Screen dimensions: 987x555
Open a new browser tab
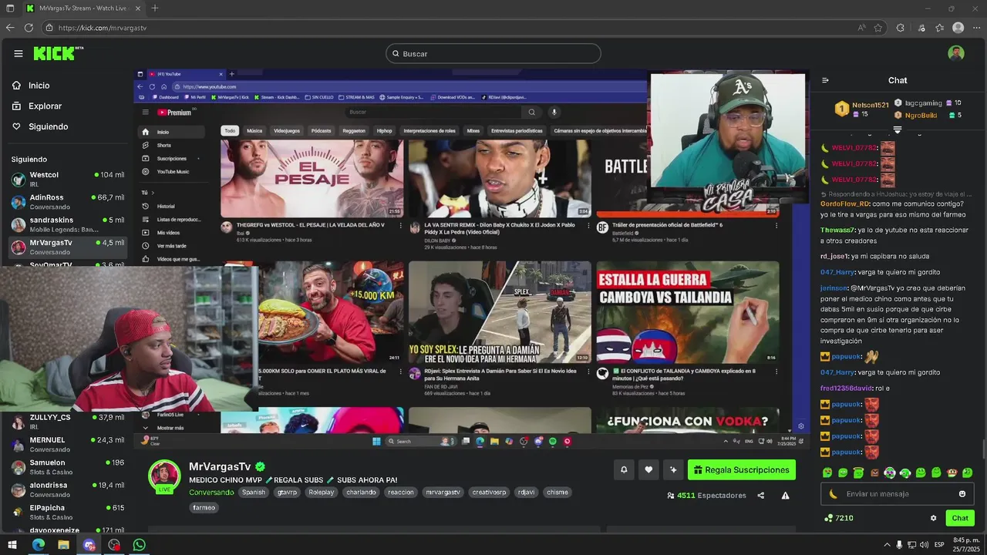[x=154, y=8]
